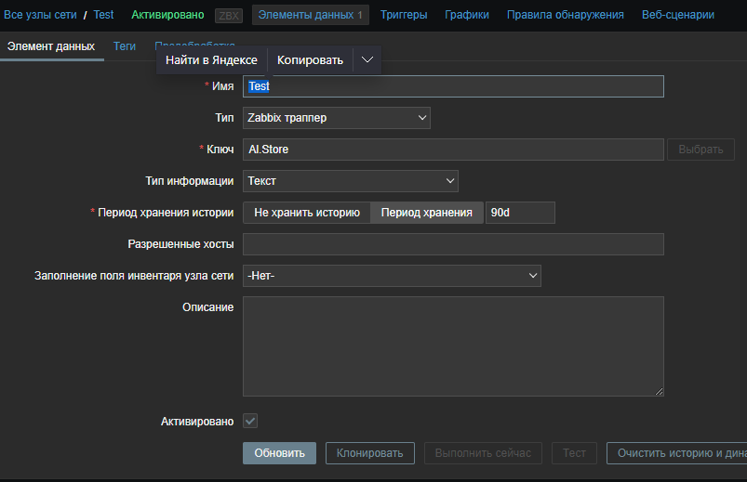Click the Описание text area
747x482 pixels.
[x=453, y=346]
